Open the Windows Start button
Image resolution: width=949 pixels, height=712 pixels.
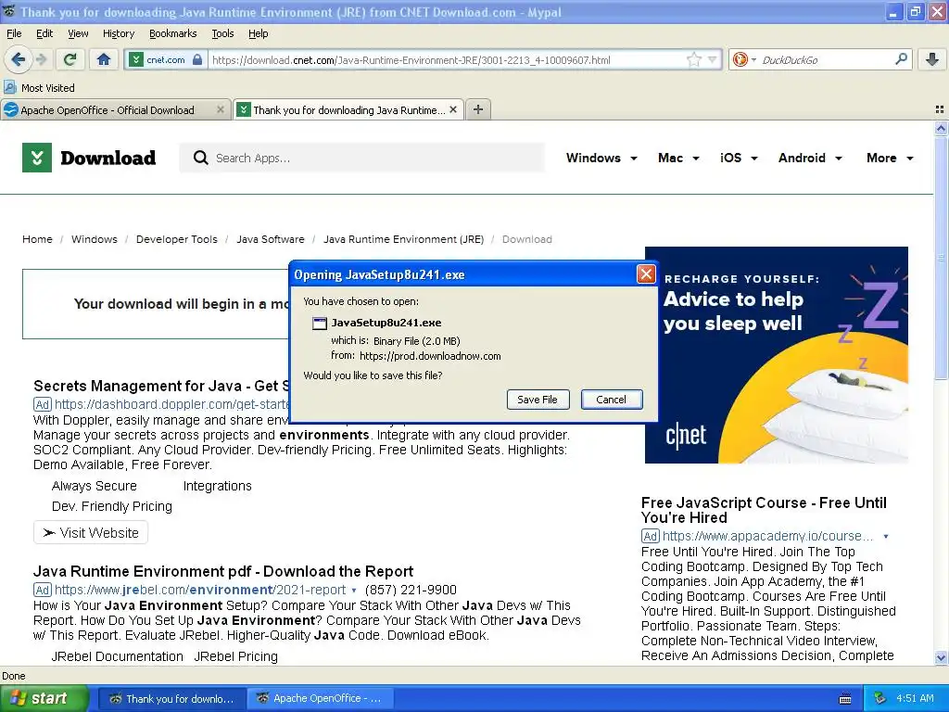[43, 699]
